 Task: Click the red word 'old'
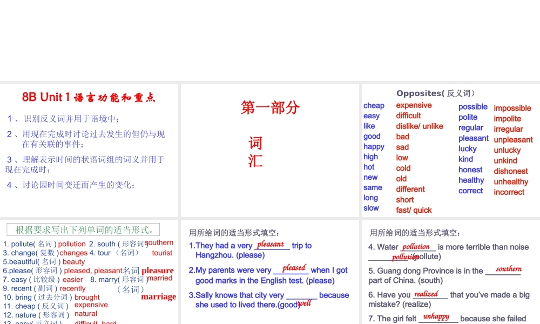coord(401,179)
